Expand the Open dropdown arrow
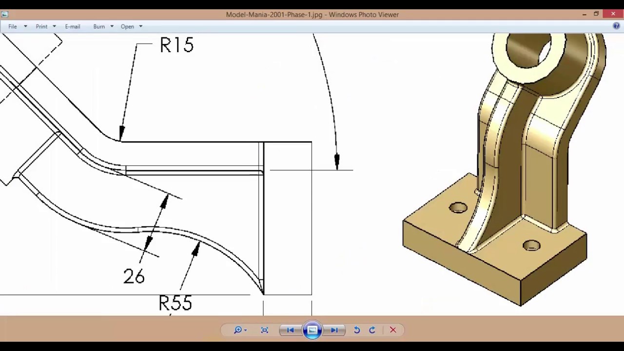 [140, 26]
